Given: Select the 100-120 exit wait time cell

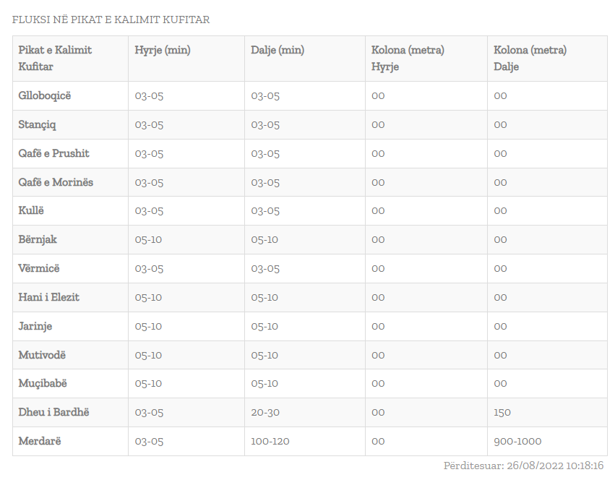Looking at the screenshot, I should pyautogui.click(x=270, y=441).
